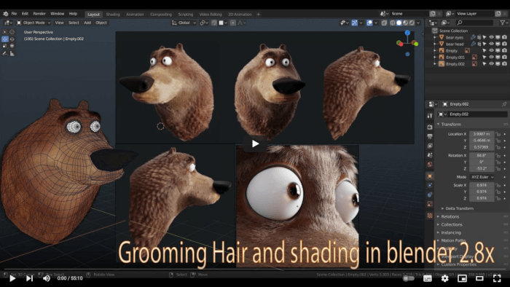The image size is (510, 287).
Task: Open the View Layer properties tab
Action: (x=430, y=146)
